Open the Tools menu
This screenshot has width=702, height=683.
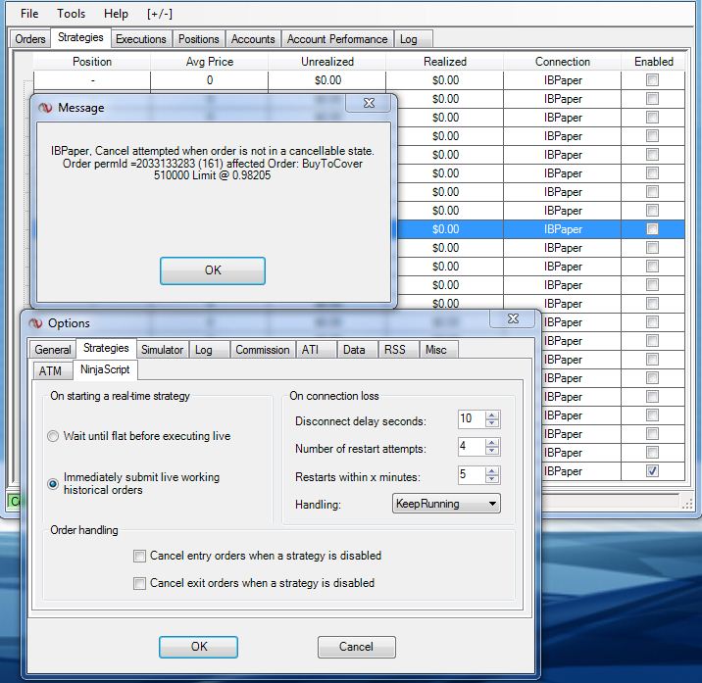tap(71, 14)
